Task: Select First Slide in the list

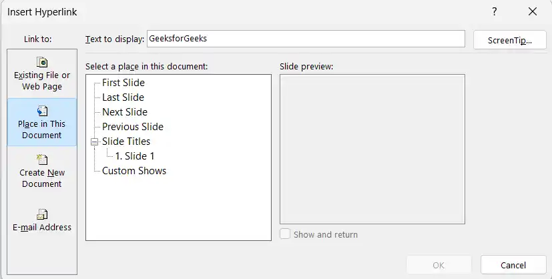Action: pos(123,83)
